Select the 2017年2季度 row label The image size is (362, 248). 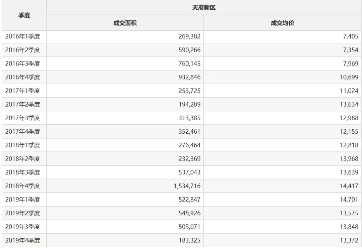coord(23,104)
